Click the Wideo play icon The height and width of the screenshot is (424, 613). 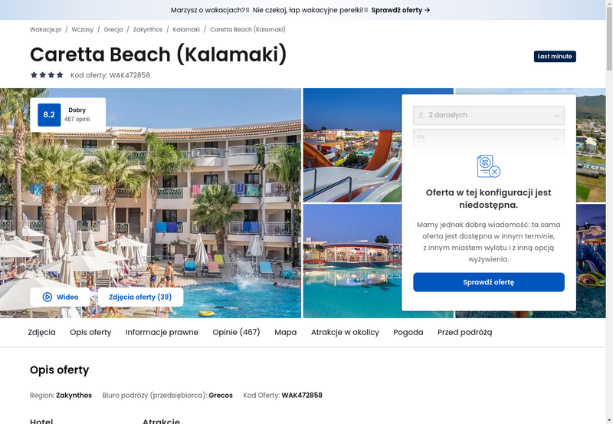48,297
